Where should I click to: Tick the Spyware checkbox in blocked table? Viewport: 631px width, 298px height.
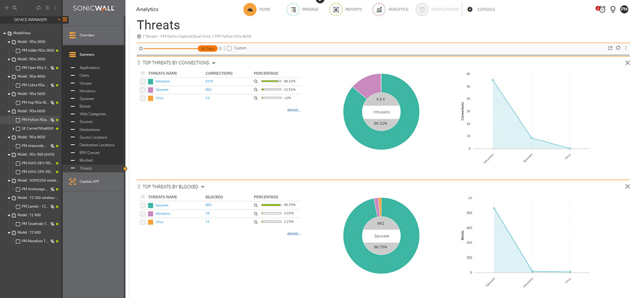click(x=143, y=205)
